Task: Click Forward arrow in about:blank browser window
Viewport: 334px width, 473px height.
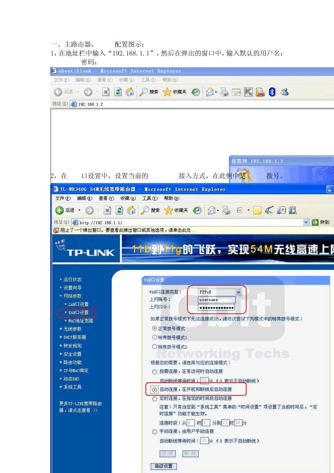Action: coord(88,92)
